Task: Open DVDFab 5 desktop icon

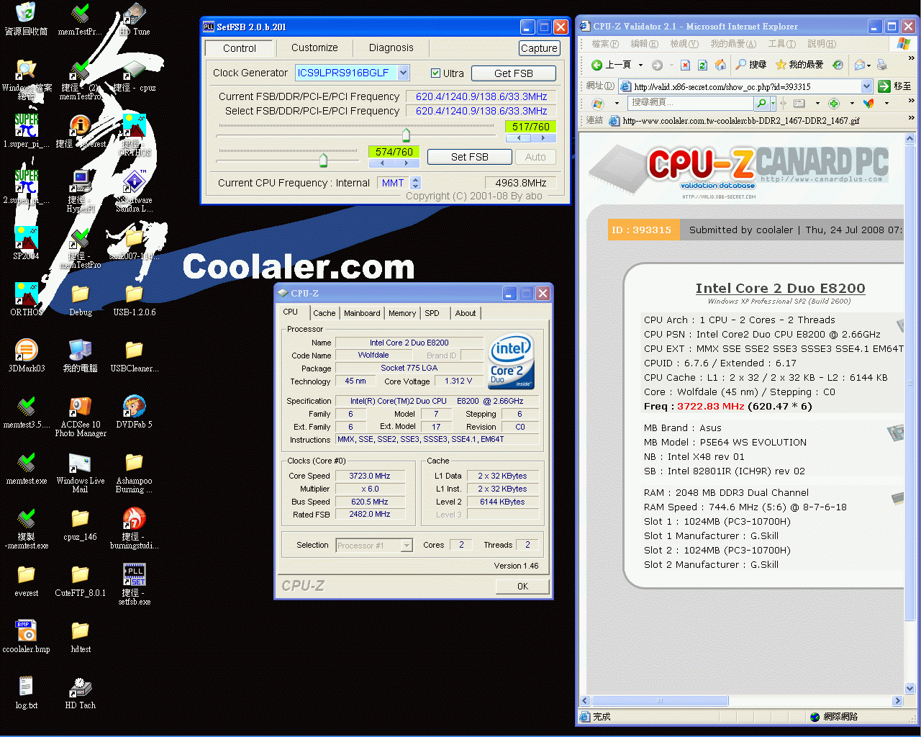Action: tap(134, 407)
